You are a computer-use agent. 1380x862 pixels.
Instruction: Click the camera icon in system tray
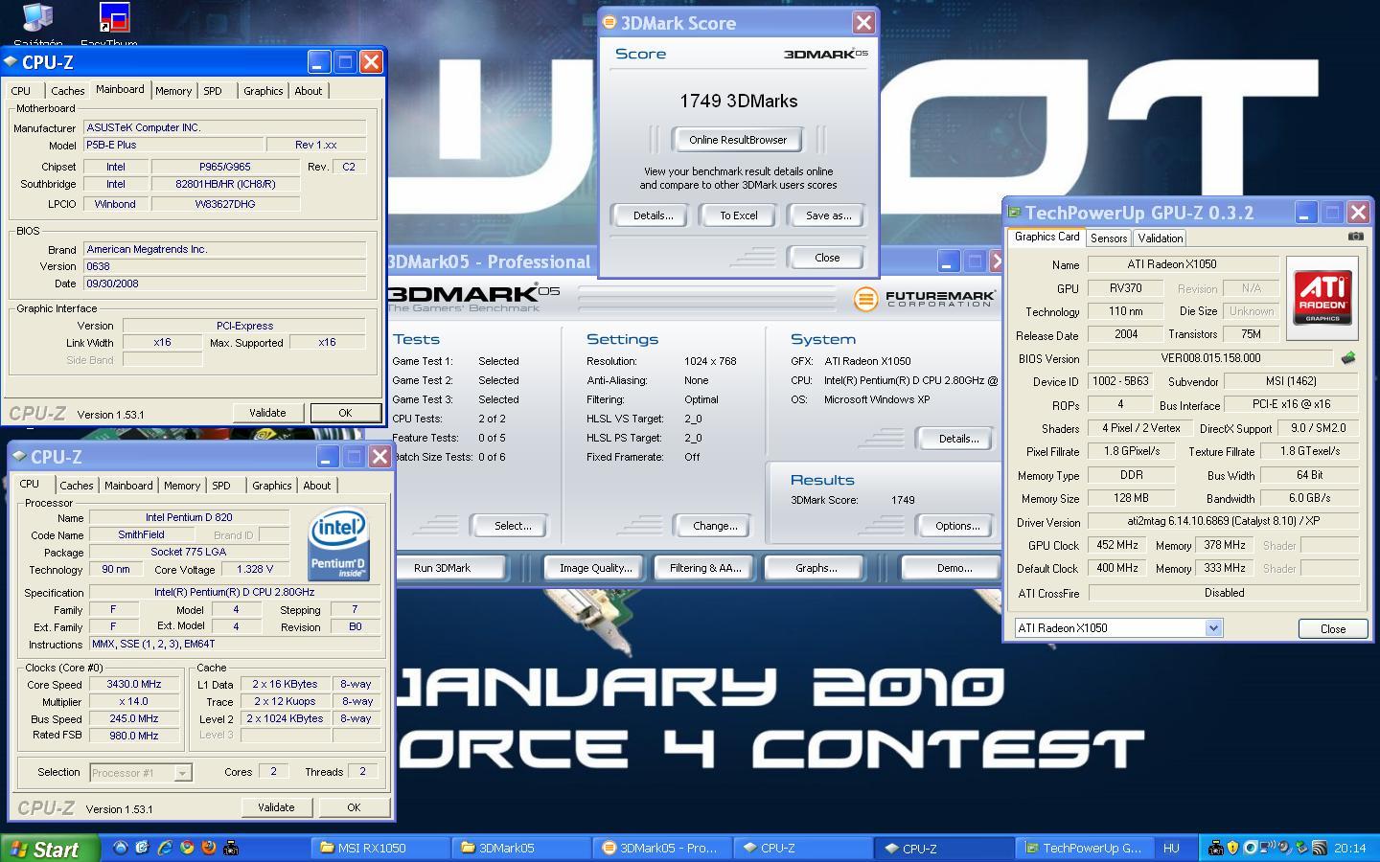tap(1216, 848)
